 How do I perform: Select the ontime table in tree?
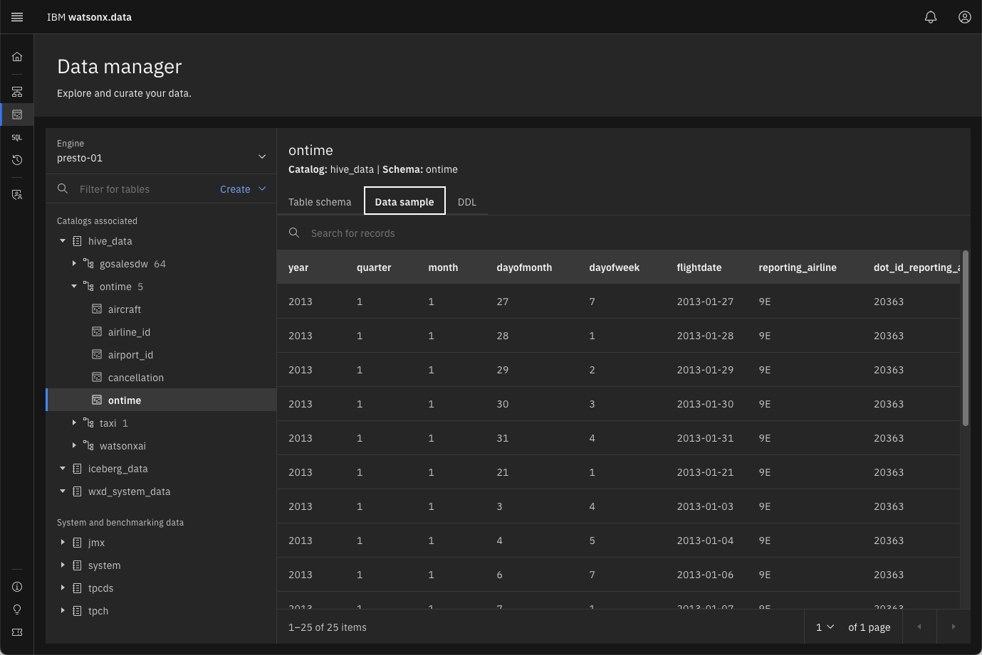click(161, 400)
